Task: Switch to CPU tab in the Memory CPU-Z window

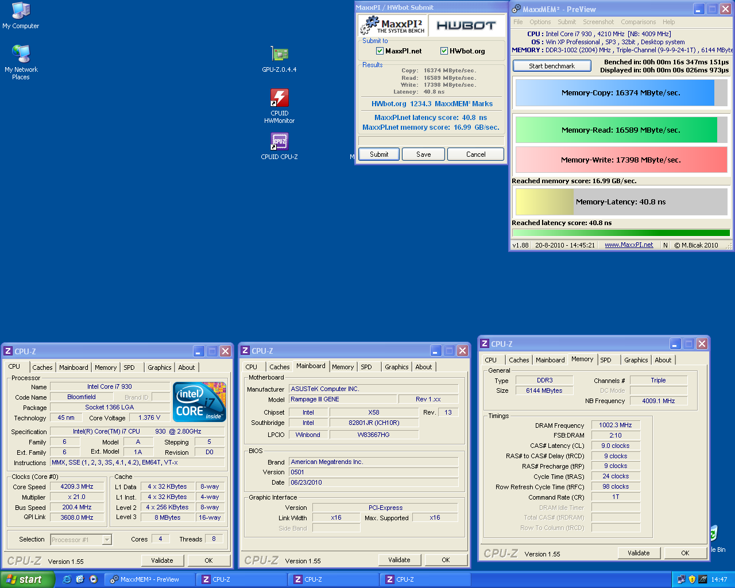Action: pyautogui.click(x=491, y=360)
